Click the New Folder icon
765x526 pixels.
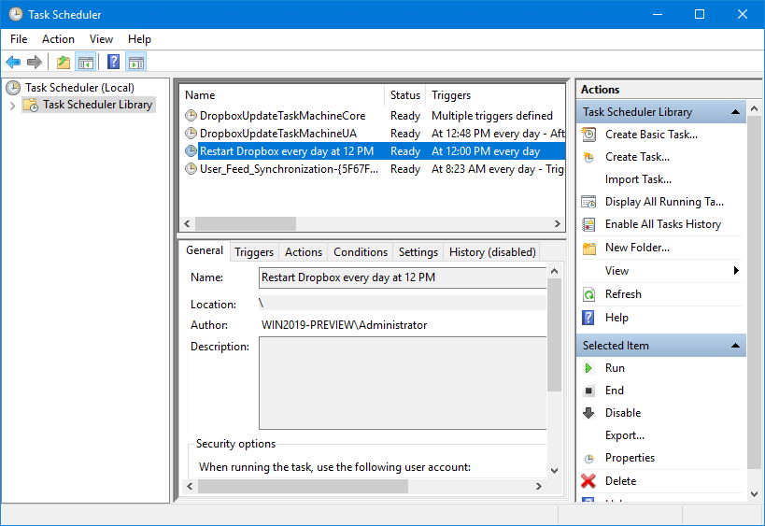pos(588,249)
